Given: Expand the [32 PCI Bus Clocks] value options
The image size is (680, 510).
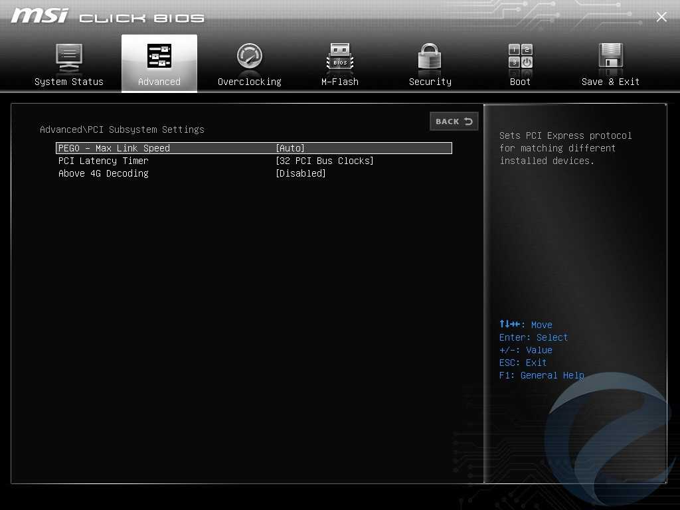Looking at the screenshot, I should click(324, 161).
